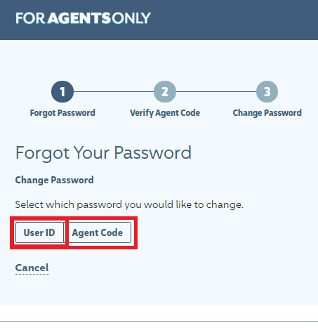Click the horizontal divider line at page bottom

tap(159, 321)
